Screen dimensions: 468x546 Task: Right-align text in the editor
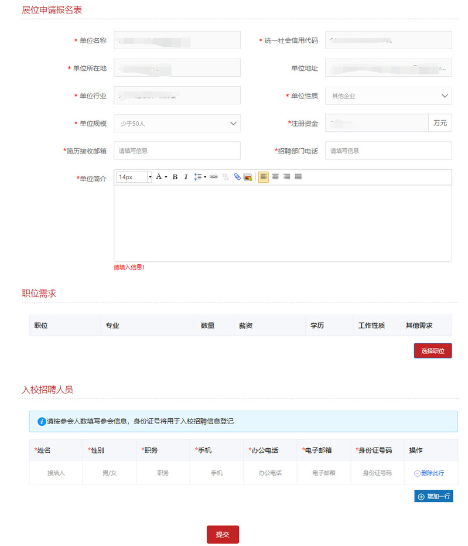(x=286, y=177)
